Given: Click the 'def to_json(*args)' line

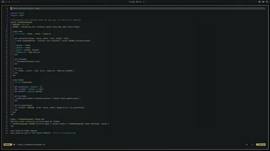Looking at the screenshot, I should [x=23, y=105].
